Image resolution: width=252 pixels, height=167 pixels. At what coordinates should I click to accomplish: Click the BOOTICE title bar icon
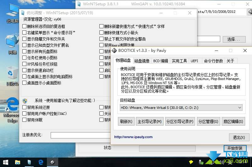click(x=114, y=51)
